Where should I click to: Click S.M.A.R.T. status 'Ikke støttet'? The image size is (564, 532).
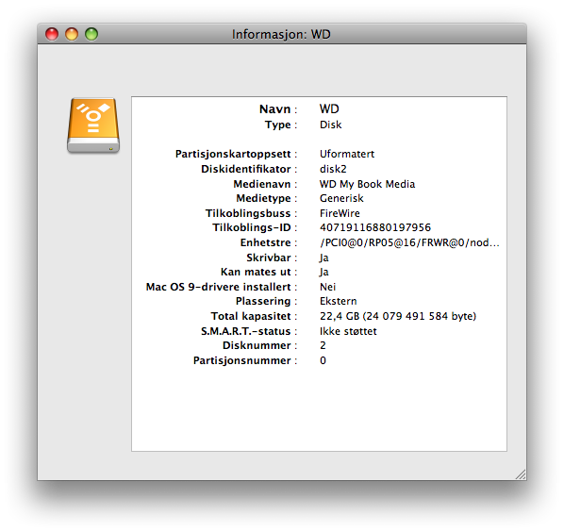(348, 331)
